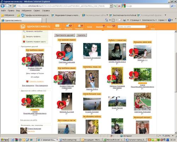Open the Вид menu
Screen dimensions: 177x142
(18, 11)
